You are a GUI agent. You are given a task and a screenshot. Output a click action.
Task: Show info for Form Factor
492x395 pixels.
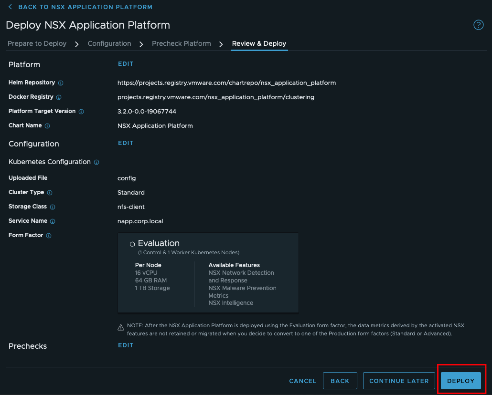point(49,236)
